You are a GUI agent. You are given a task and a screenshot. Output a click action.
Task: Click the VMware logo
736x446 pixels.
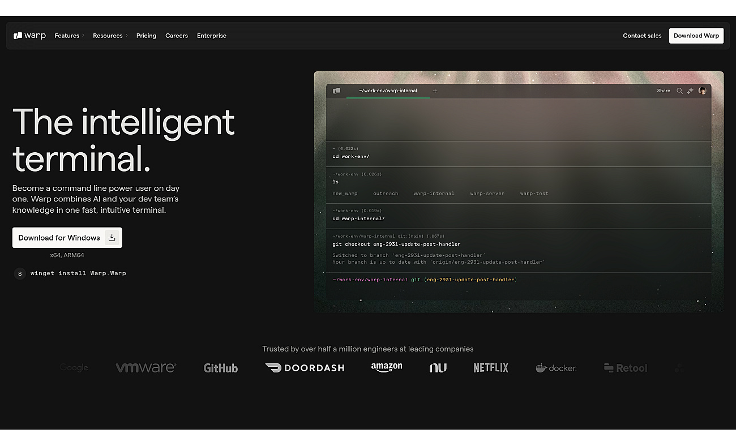pos(146,368)
